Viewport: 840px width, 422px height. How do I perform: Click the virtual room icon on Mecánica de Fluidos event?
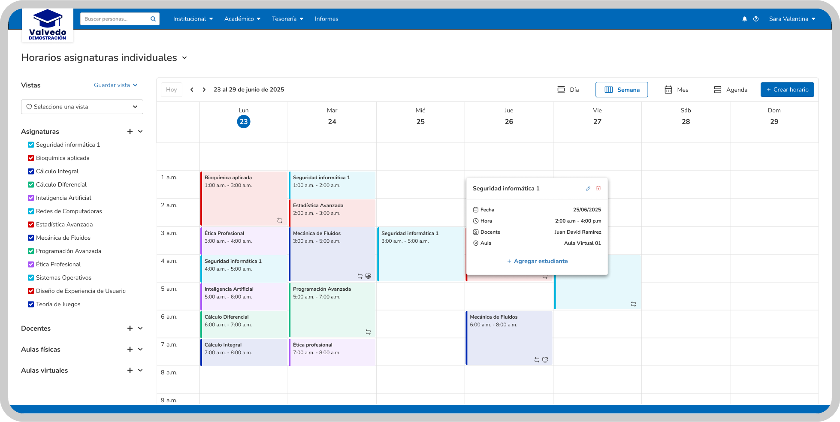click(x=368, y=276)
